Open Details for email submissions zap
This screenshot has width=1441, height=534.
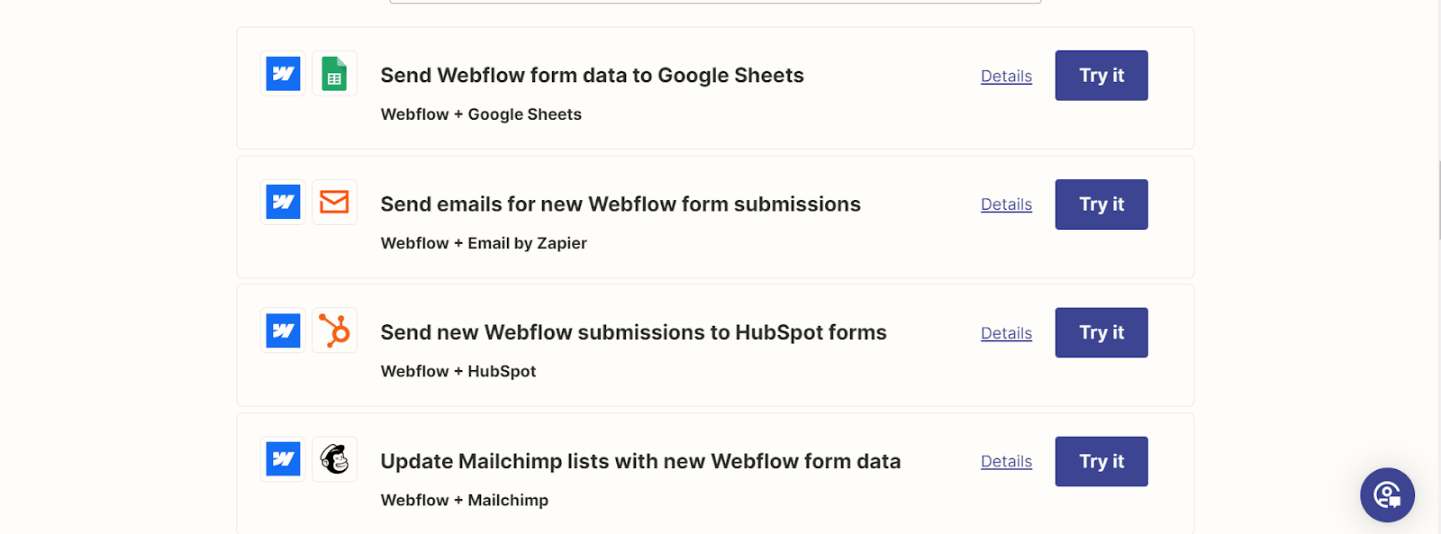pyautogui.click(x=1006, y=204)
